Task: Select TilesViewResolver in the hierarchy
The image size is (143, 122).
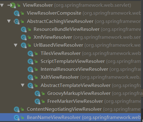Action: [61, 53]
